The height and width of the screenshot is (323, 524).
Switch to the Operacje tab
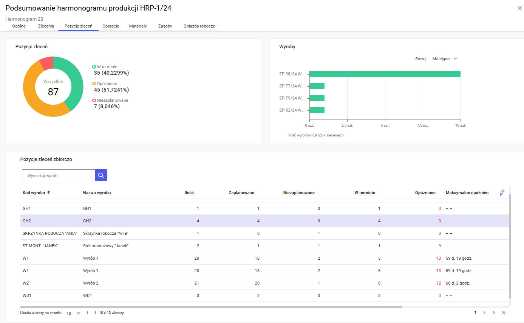point(111,26)
